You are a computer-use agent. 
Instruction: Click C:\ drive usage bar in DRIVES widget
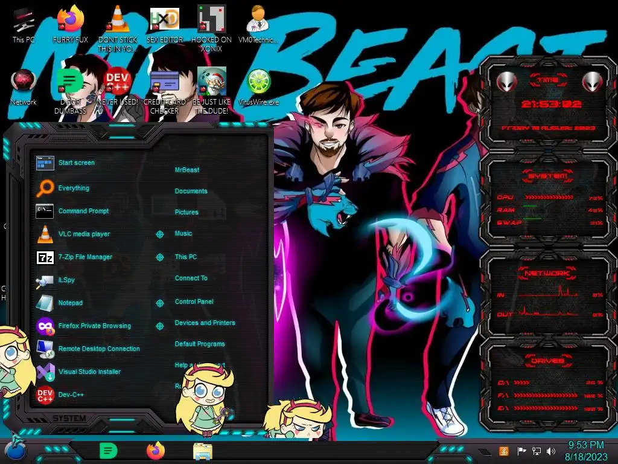[x=522, y=382]
